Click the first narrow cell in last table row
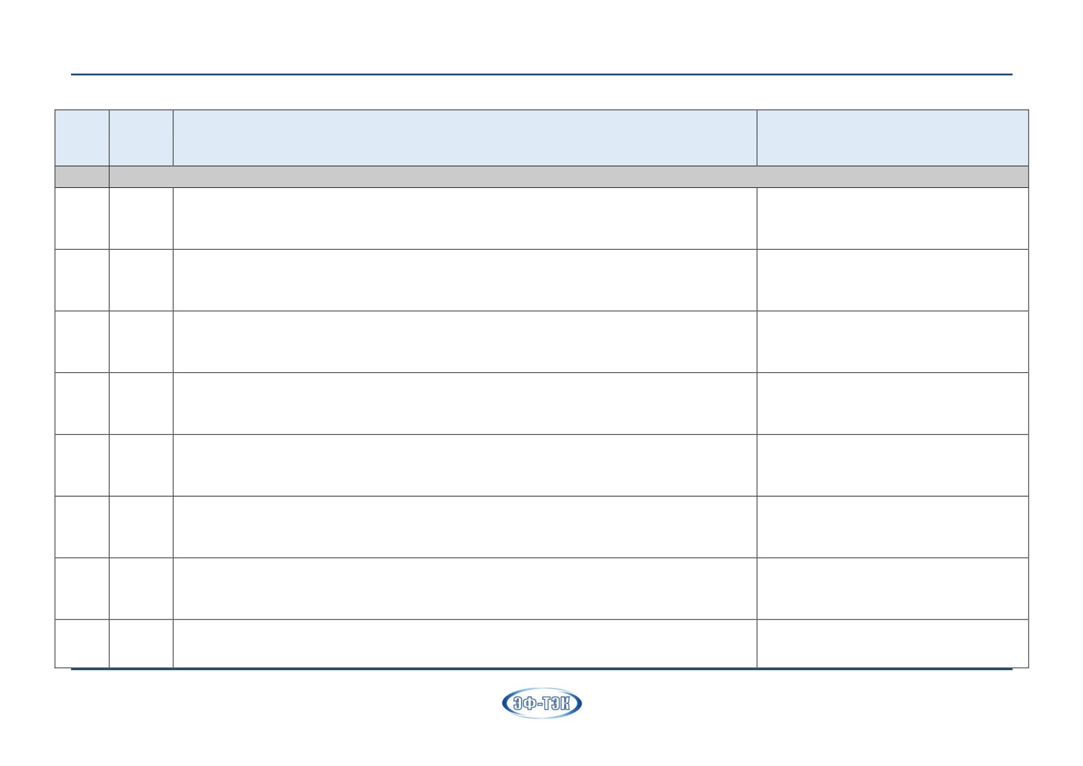This screenshot has width=1083, height=766. click(x=82, y=644)
